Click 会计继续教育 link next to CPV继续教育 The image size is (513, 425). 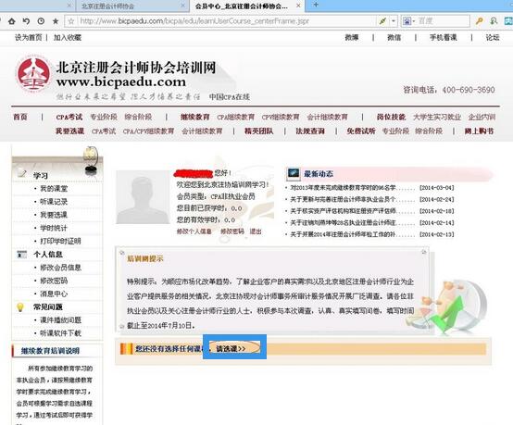[x=327, y=117]
